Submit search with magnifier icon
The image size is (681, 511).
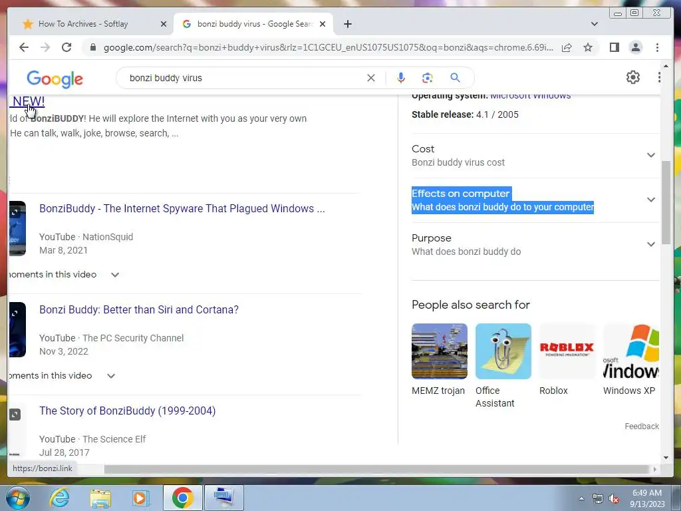pyautogui.click(x=455, y=78)
